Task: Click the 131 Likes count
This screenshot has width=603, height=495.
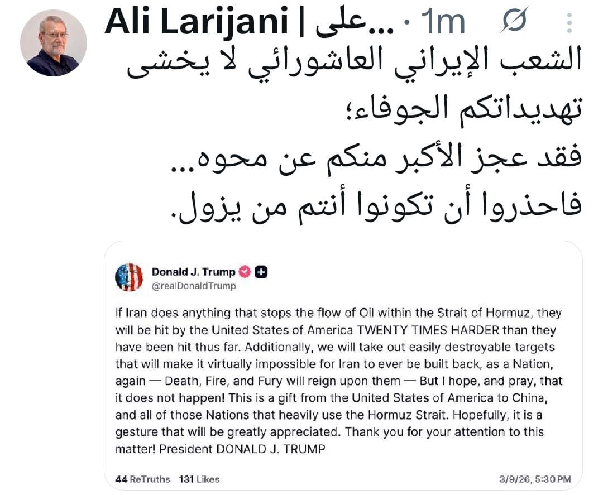Action: point(199,479)
